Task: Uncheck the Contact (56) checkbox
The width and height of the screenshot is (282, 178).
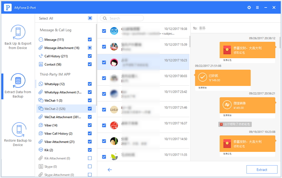Action: tap(90, 64)
